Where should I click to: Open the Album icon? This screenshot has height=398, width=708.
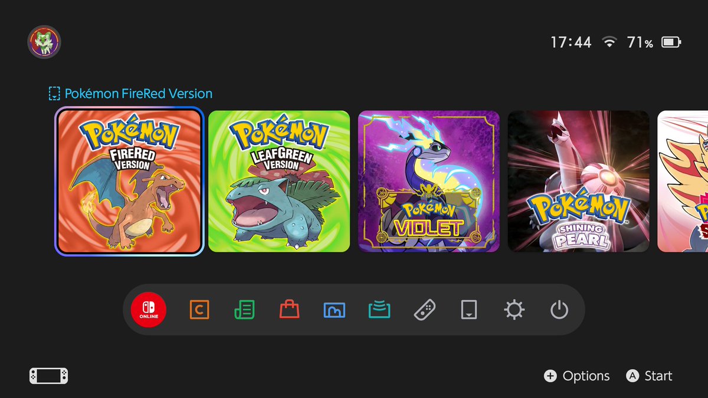(335, 310)
